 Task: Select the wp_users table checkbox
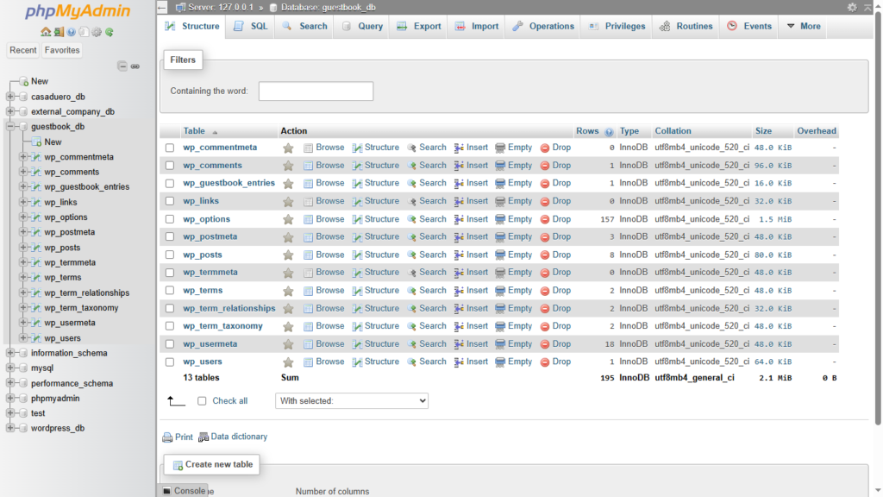tap(170, 362)
